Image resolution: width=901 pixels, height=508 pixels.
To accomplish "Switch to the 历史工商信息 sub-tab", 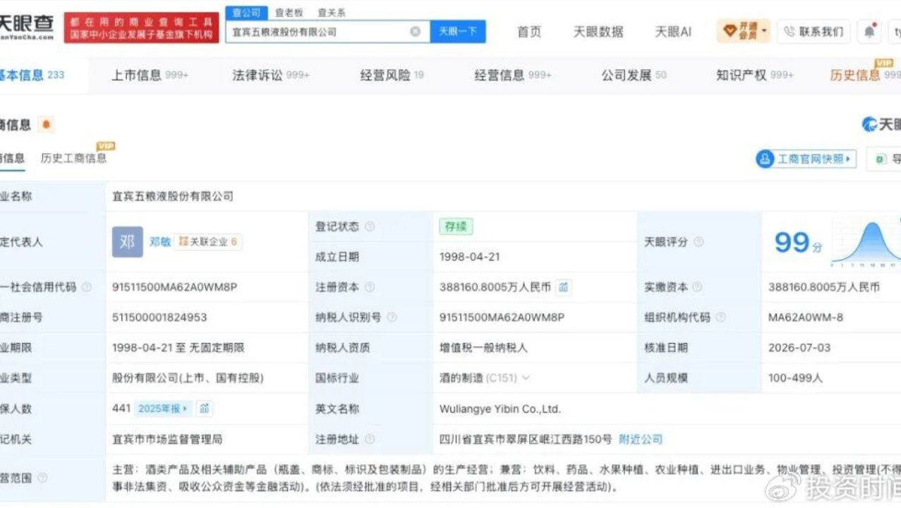I will (73, 158).
